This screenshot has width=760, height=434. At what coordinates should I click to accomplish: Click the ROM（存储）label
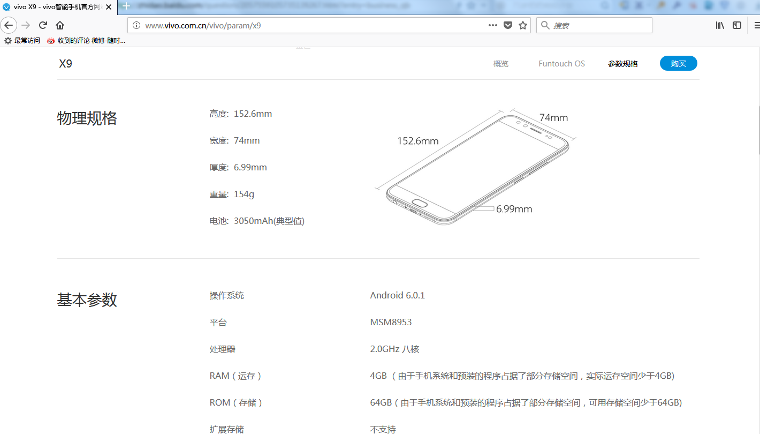pyautogui.click(x=237, y=402)
